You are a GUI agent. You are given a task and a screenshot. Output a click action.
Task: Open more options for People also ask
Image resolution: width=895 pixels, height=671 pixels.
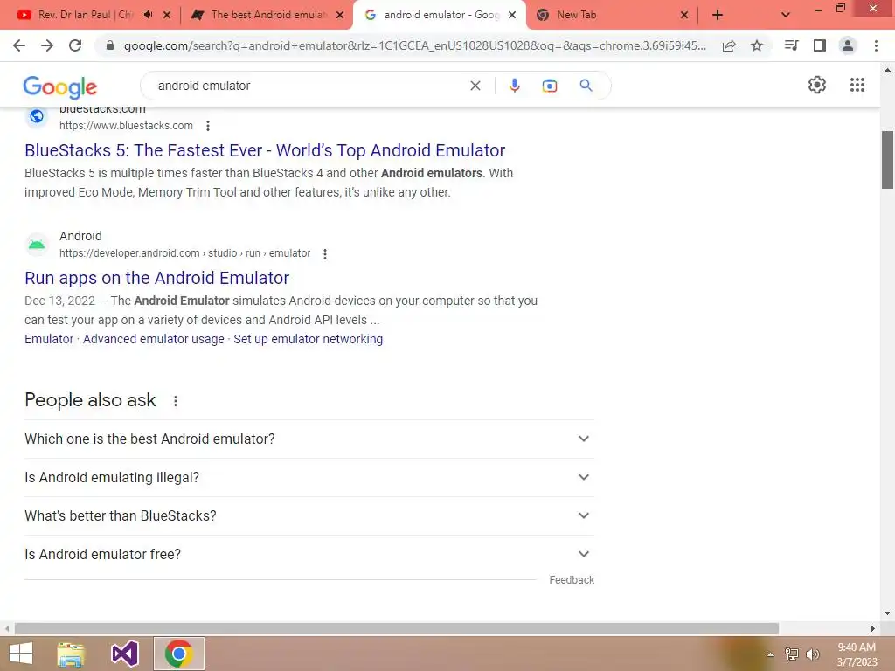176,401
